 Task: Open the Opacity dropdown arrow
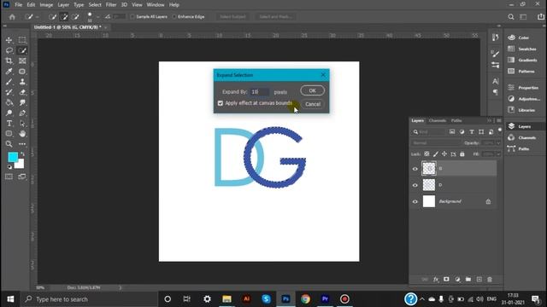point(498,143)
